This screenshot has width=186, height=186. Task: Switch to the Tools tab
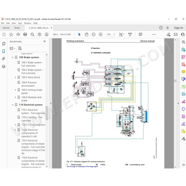[17, 28]
